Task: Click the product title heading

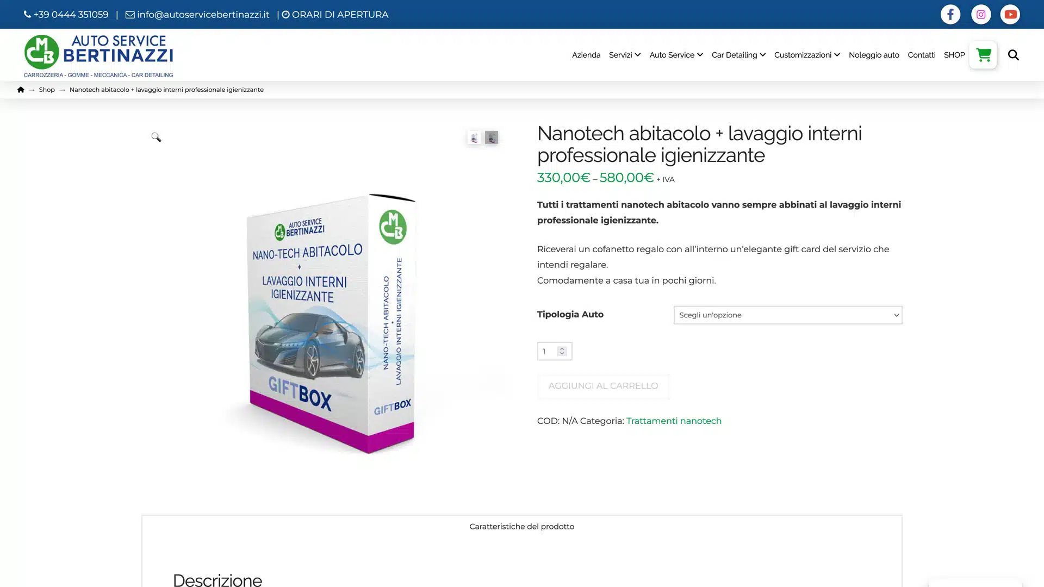Action: pyautogui.click(x=699, y=144)
